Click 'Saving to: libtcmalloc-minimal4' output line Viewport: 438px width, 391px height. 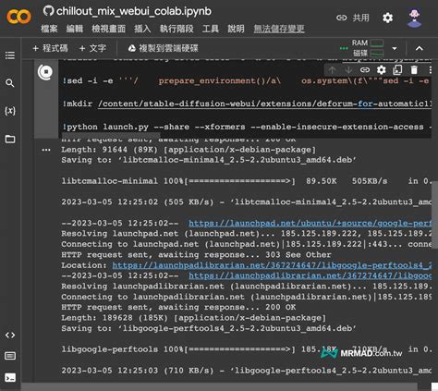tap(209, 160)
